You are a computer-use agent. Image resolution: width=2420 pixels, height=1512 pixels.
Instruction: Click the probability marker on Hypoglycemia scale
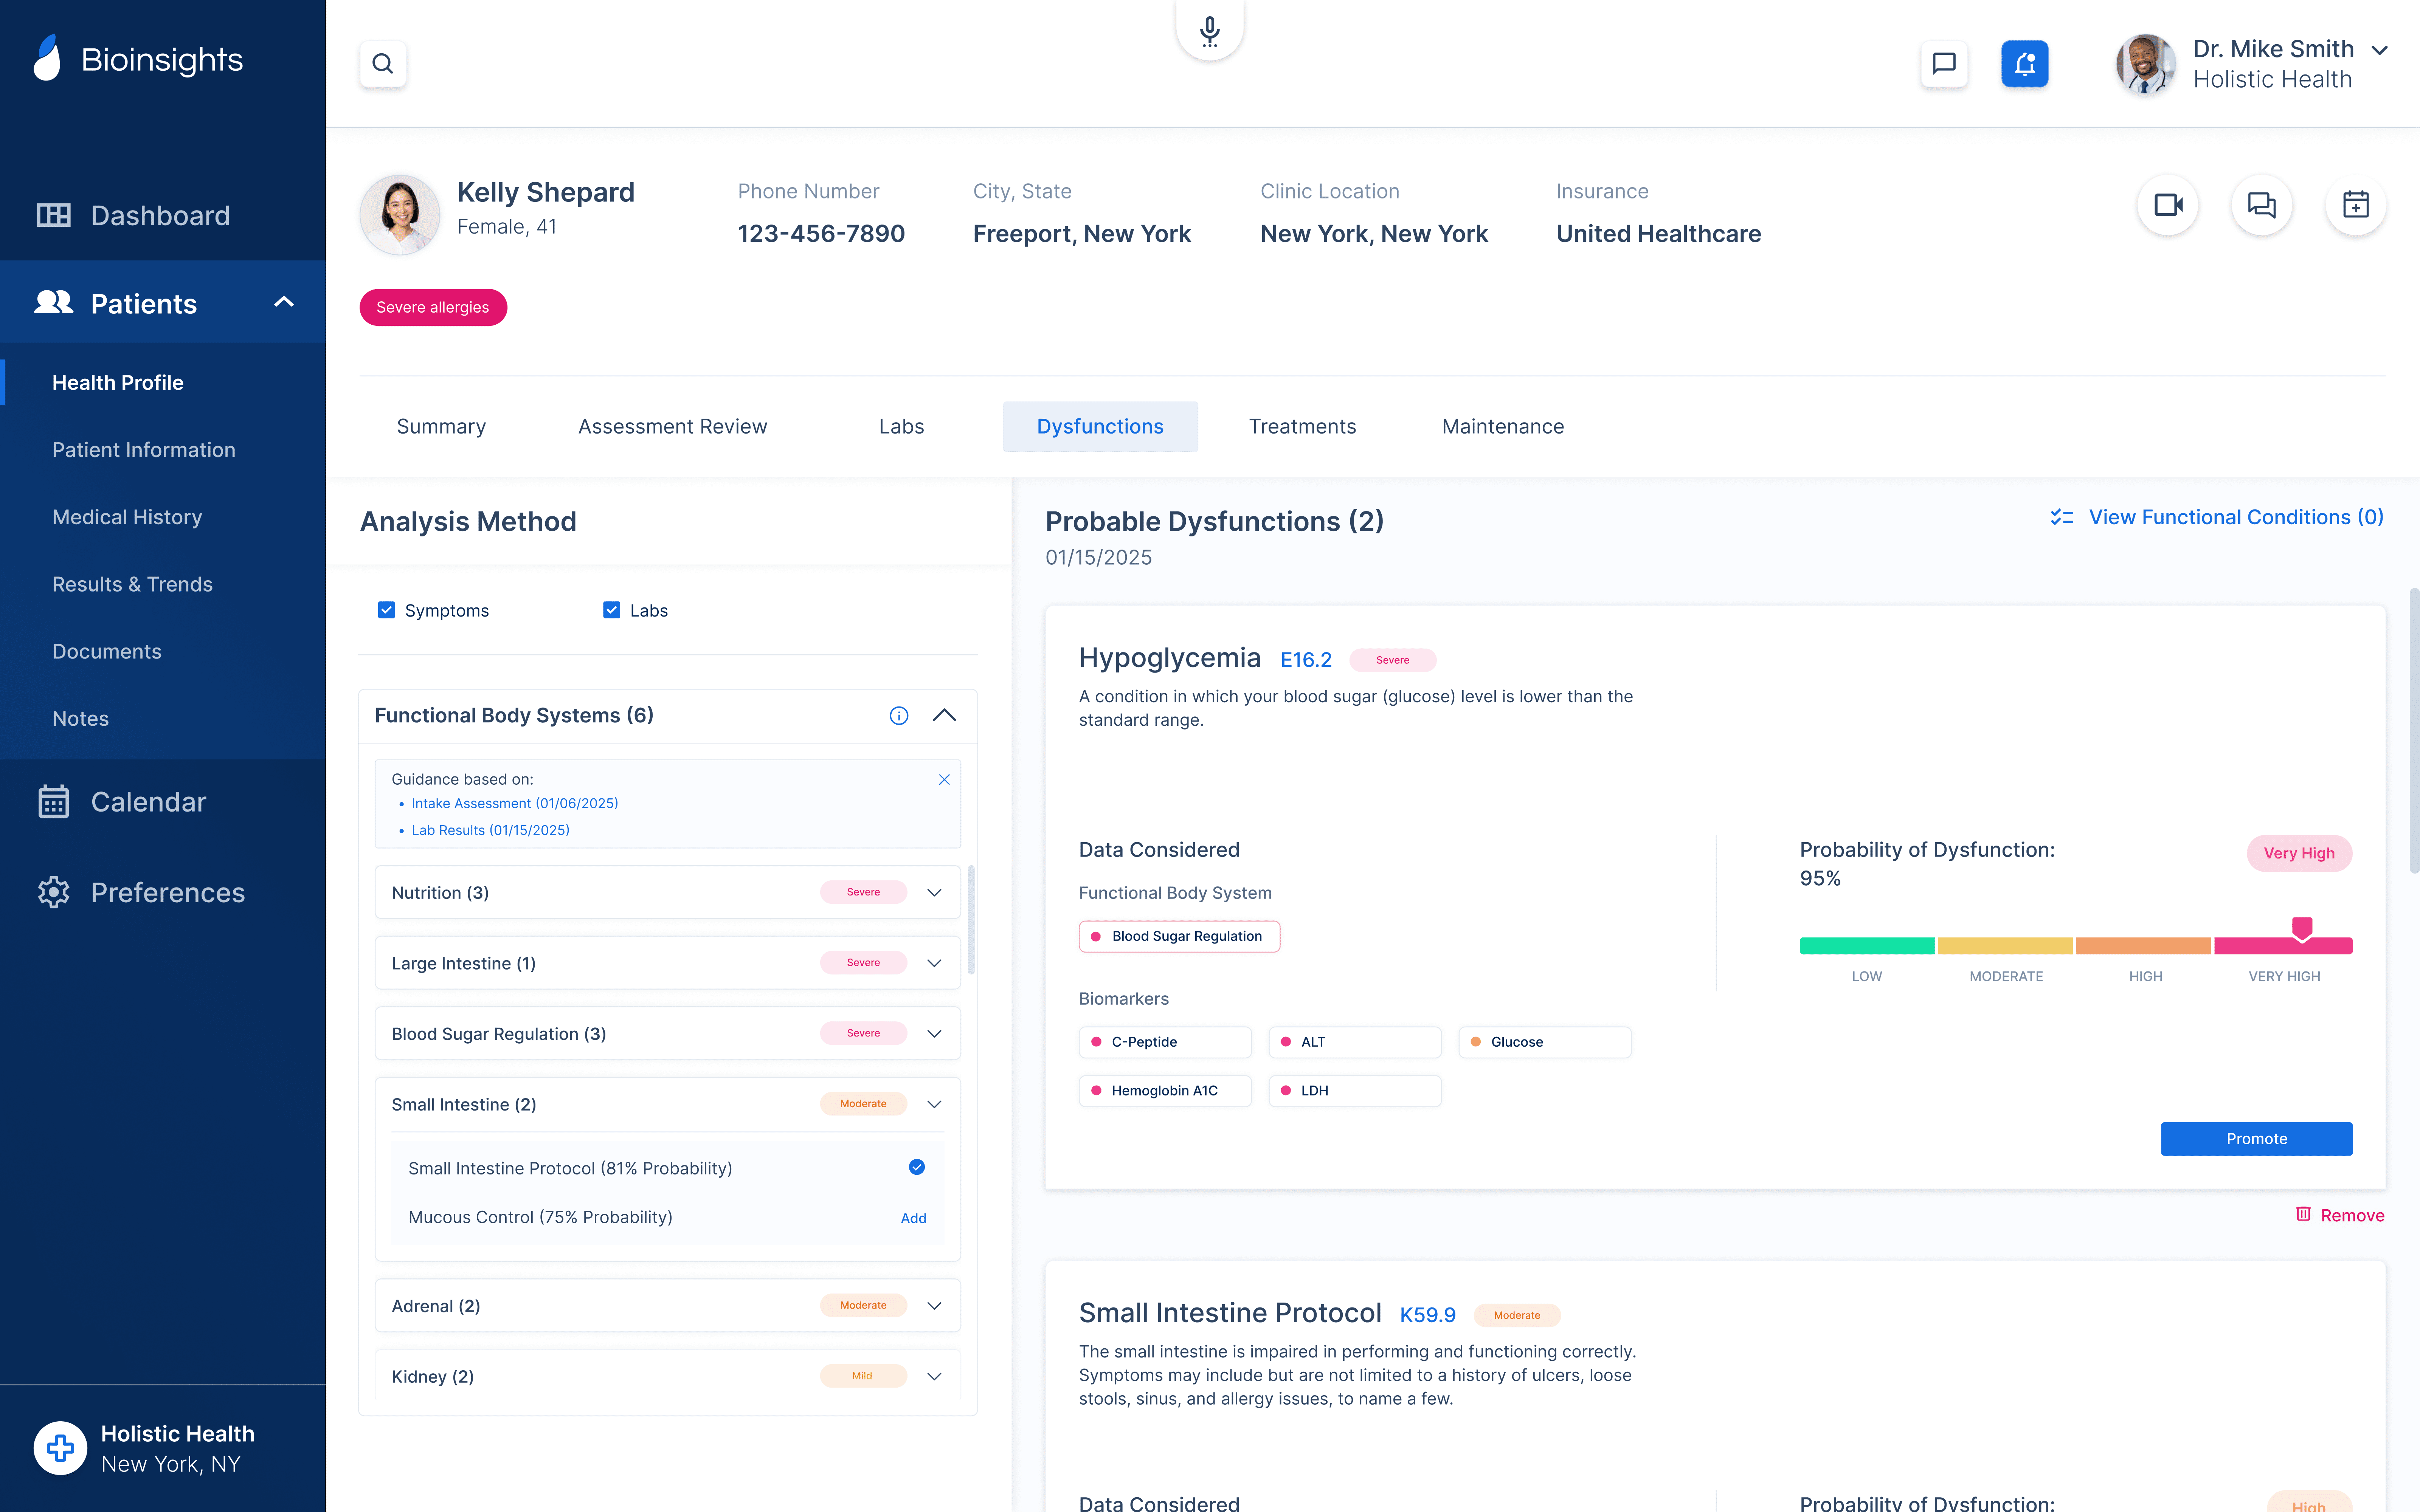(x=2302, y=929)
